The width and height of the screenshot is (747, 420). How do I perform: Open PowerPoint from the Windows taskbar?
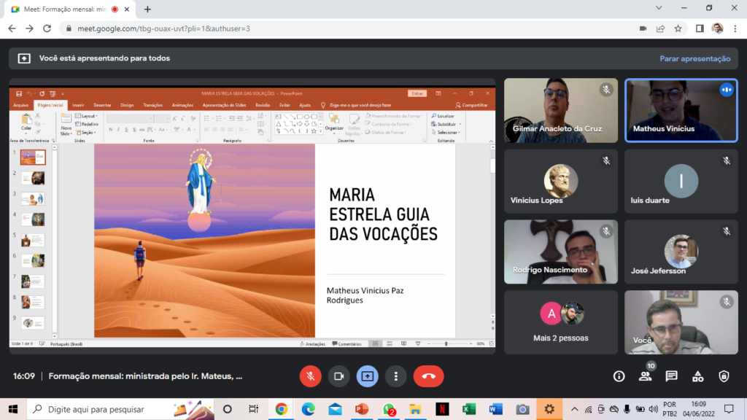[362, 409]
